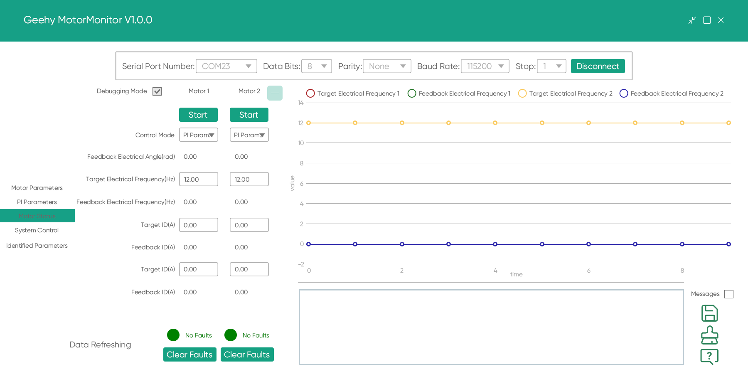Click the light green minus button beside Motor 2
This screenshot has height=374, width=748.
coord(275,93)
